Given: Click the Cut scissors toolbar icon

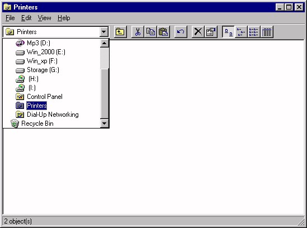Looking at the screenshot, I should 138,32.
